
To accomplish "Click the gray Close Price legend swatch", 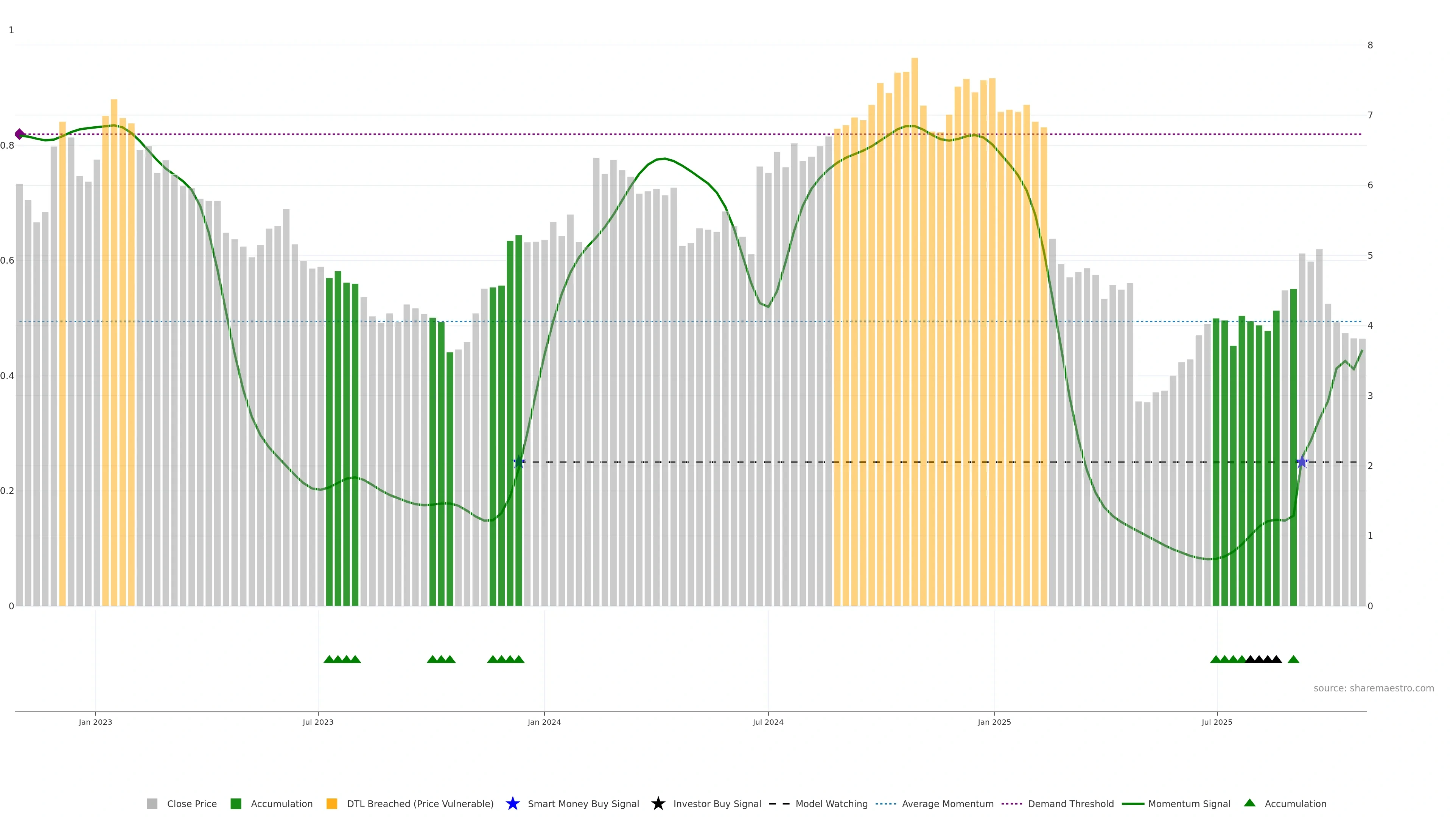I will (152, 803).
